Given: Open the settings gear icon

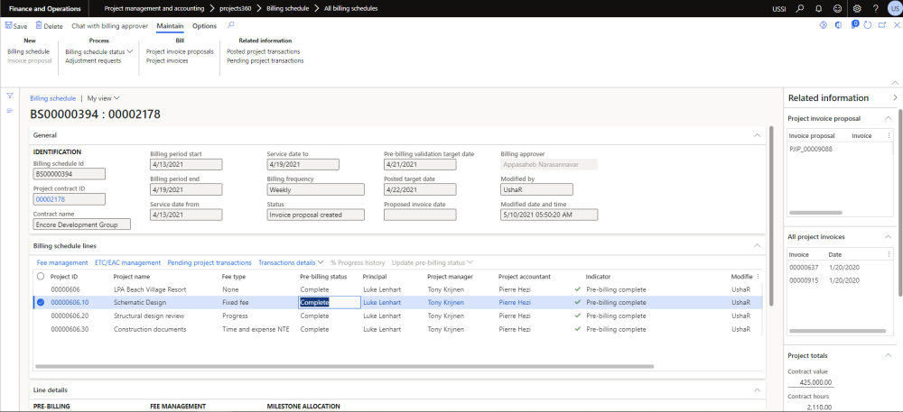Looking at the screenshot, I should pos(856,8).
